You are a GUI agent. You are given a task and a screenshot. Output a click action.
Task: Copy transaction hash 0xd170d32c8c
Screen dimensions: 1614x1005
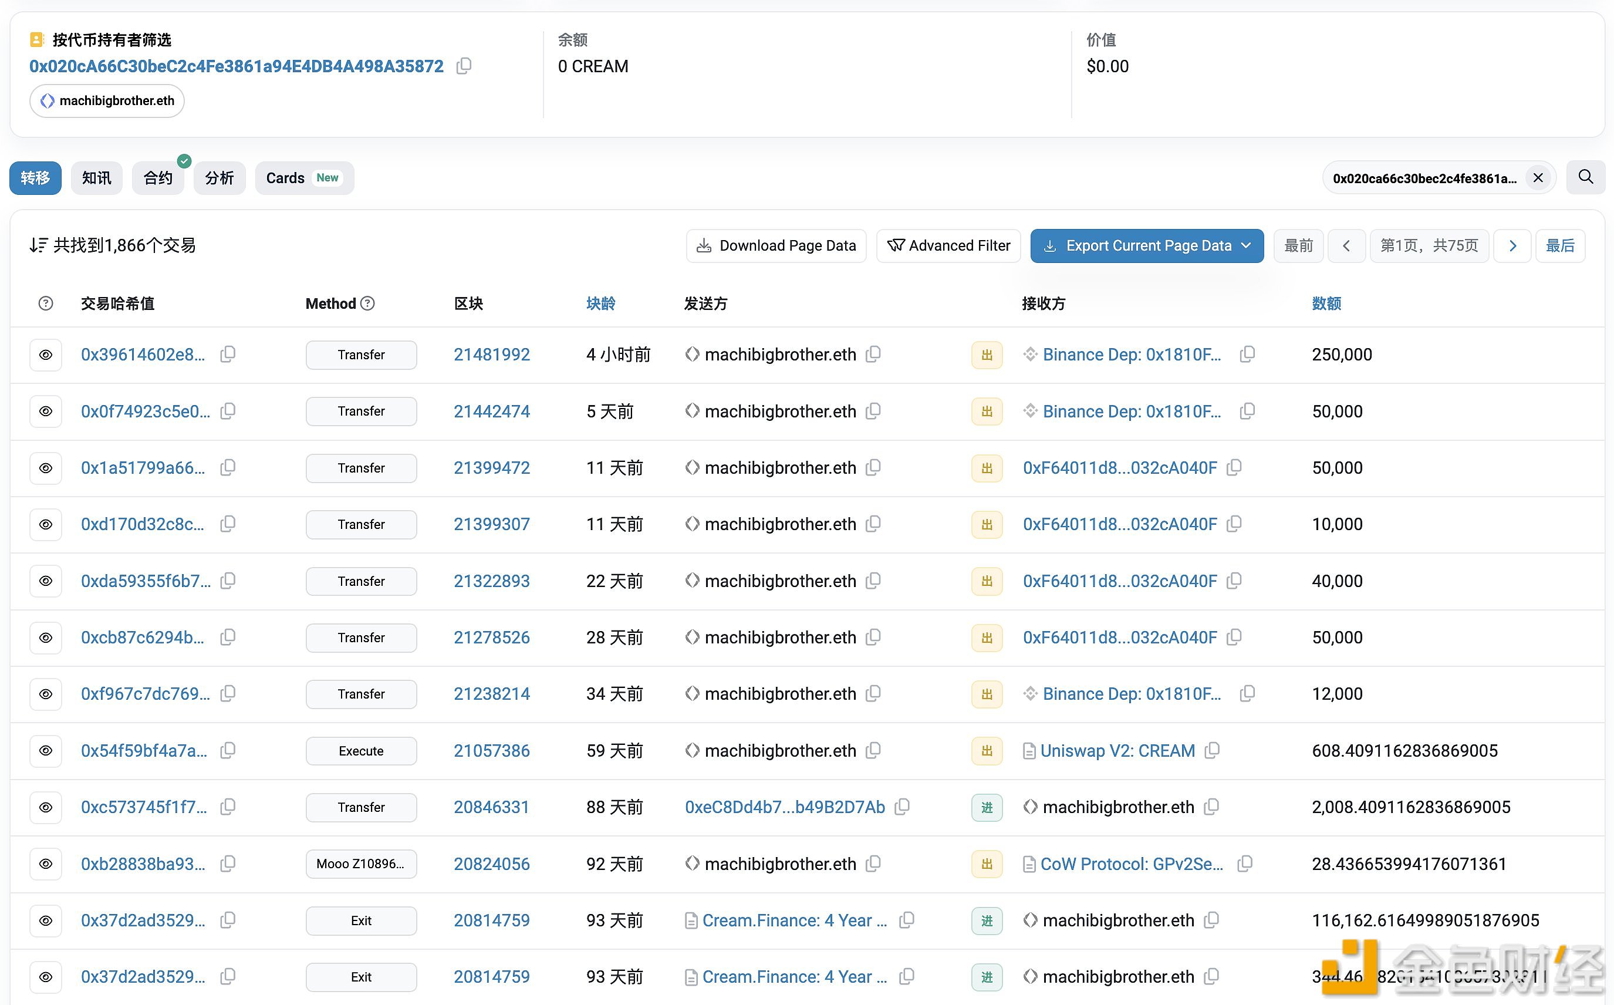(228, 524)
